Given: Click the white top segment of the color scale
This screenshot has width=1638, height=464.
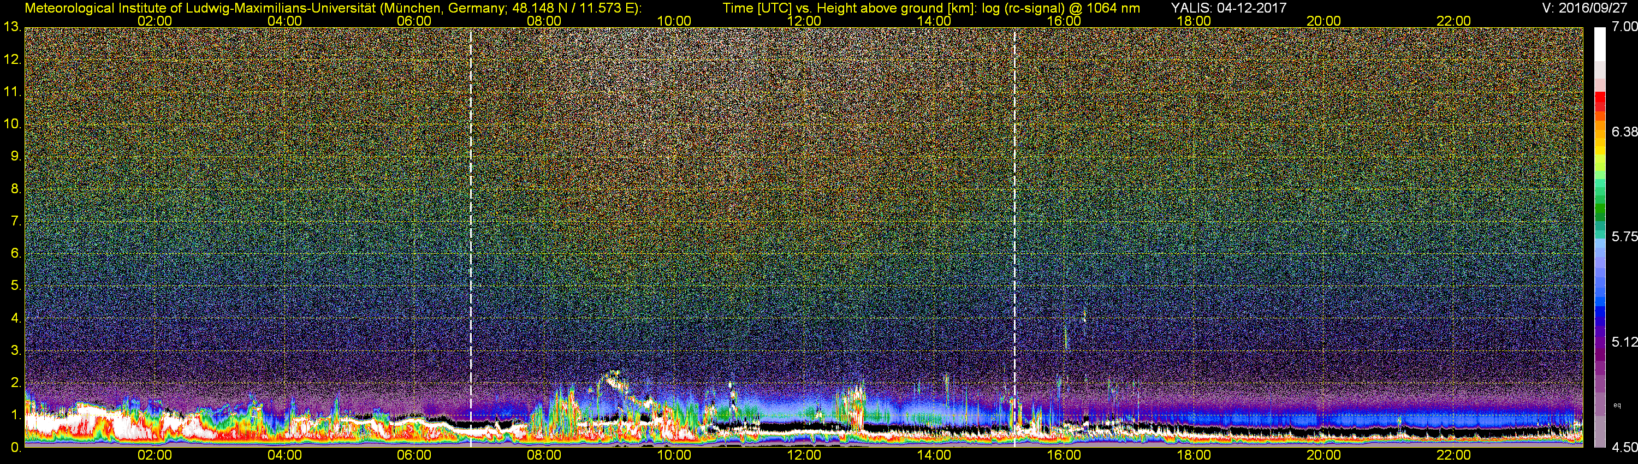Looking at the screenshot, I should (1600, 44).
